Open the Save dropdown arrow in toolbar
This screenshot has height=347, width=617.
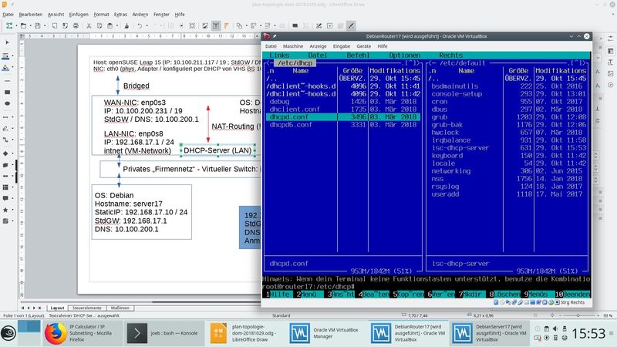point(45,25)
